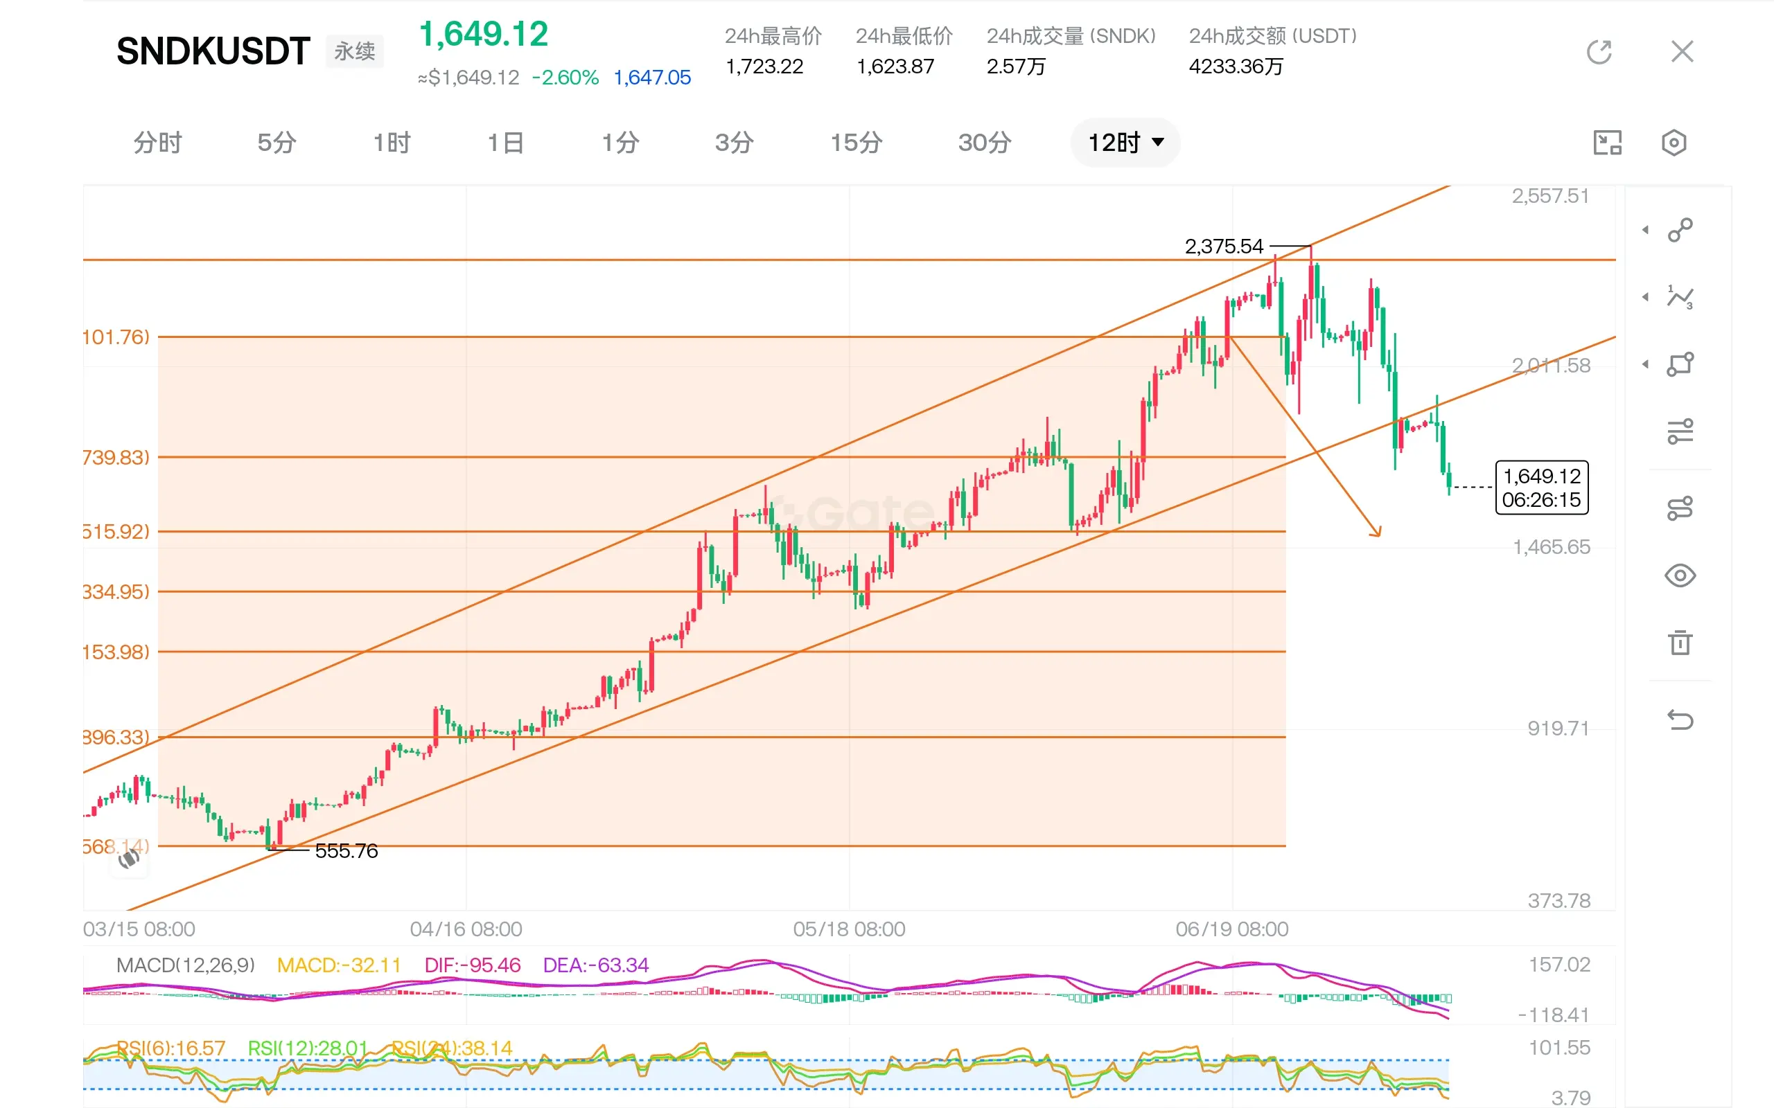
Task: Switch to the 3分 timeframe
Action: (x=734, y=142)
